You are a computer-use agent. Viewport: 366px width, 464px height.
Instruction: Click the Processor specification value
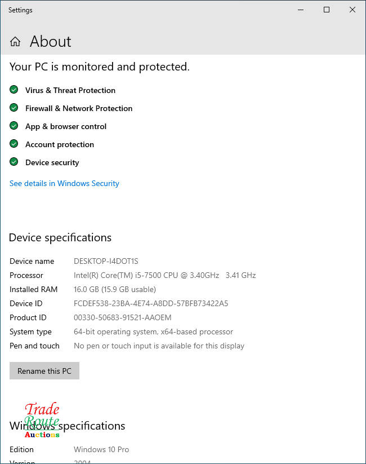click(x=164, y=275)
